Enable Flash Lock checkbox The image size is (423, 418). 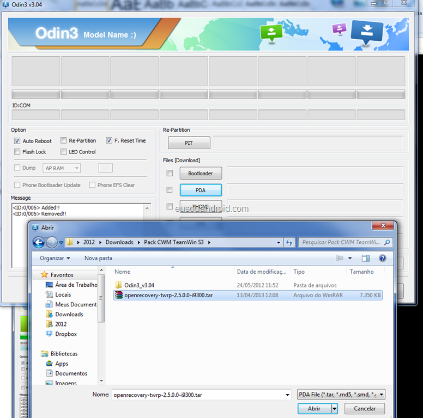coord(17,152)
